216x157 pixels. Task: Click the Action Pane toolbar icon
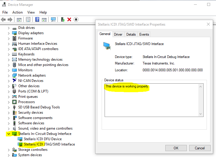click(44, 19)
